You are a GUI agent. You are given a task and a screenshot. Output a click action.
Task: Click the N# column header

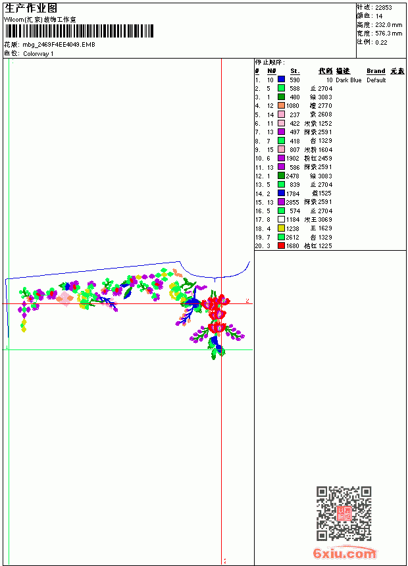point(272,71)
